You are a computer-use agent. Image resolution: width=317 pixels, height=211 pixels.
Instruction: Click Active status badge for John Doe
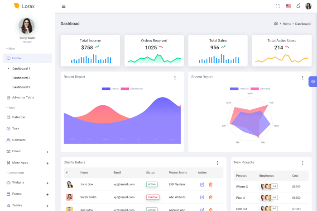(x=152, y=184)
